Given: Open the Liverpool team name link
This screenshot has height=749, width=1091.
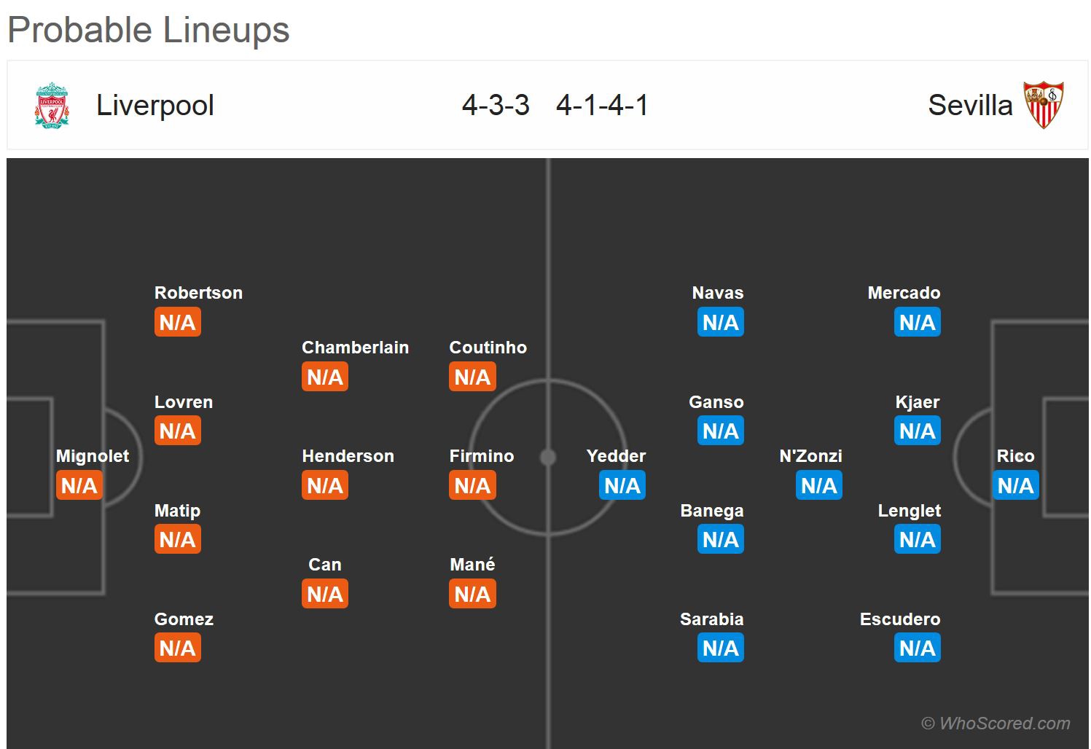Looking at the screenshot, I should pyautogui.click(x=155, y=106).
